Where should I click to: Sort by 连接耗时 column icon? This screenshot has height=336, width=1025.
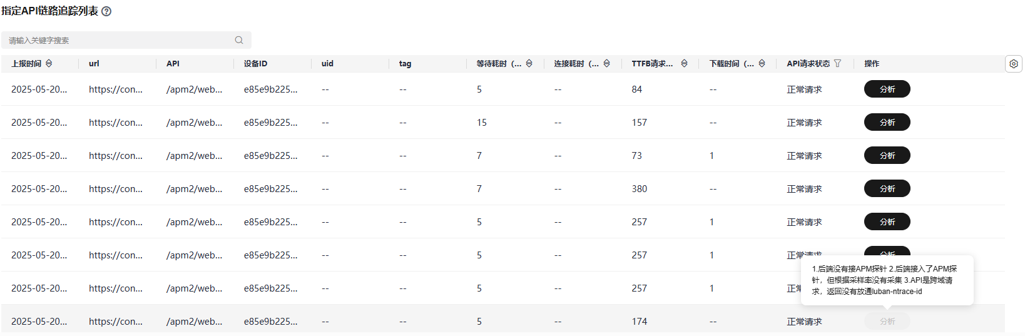tap(606, 63)
